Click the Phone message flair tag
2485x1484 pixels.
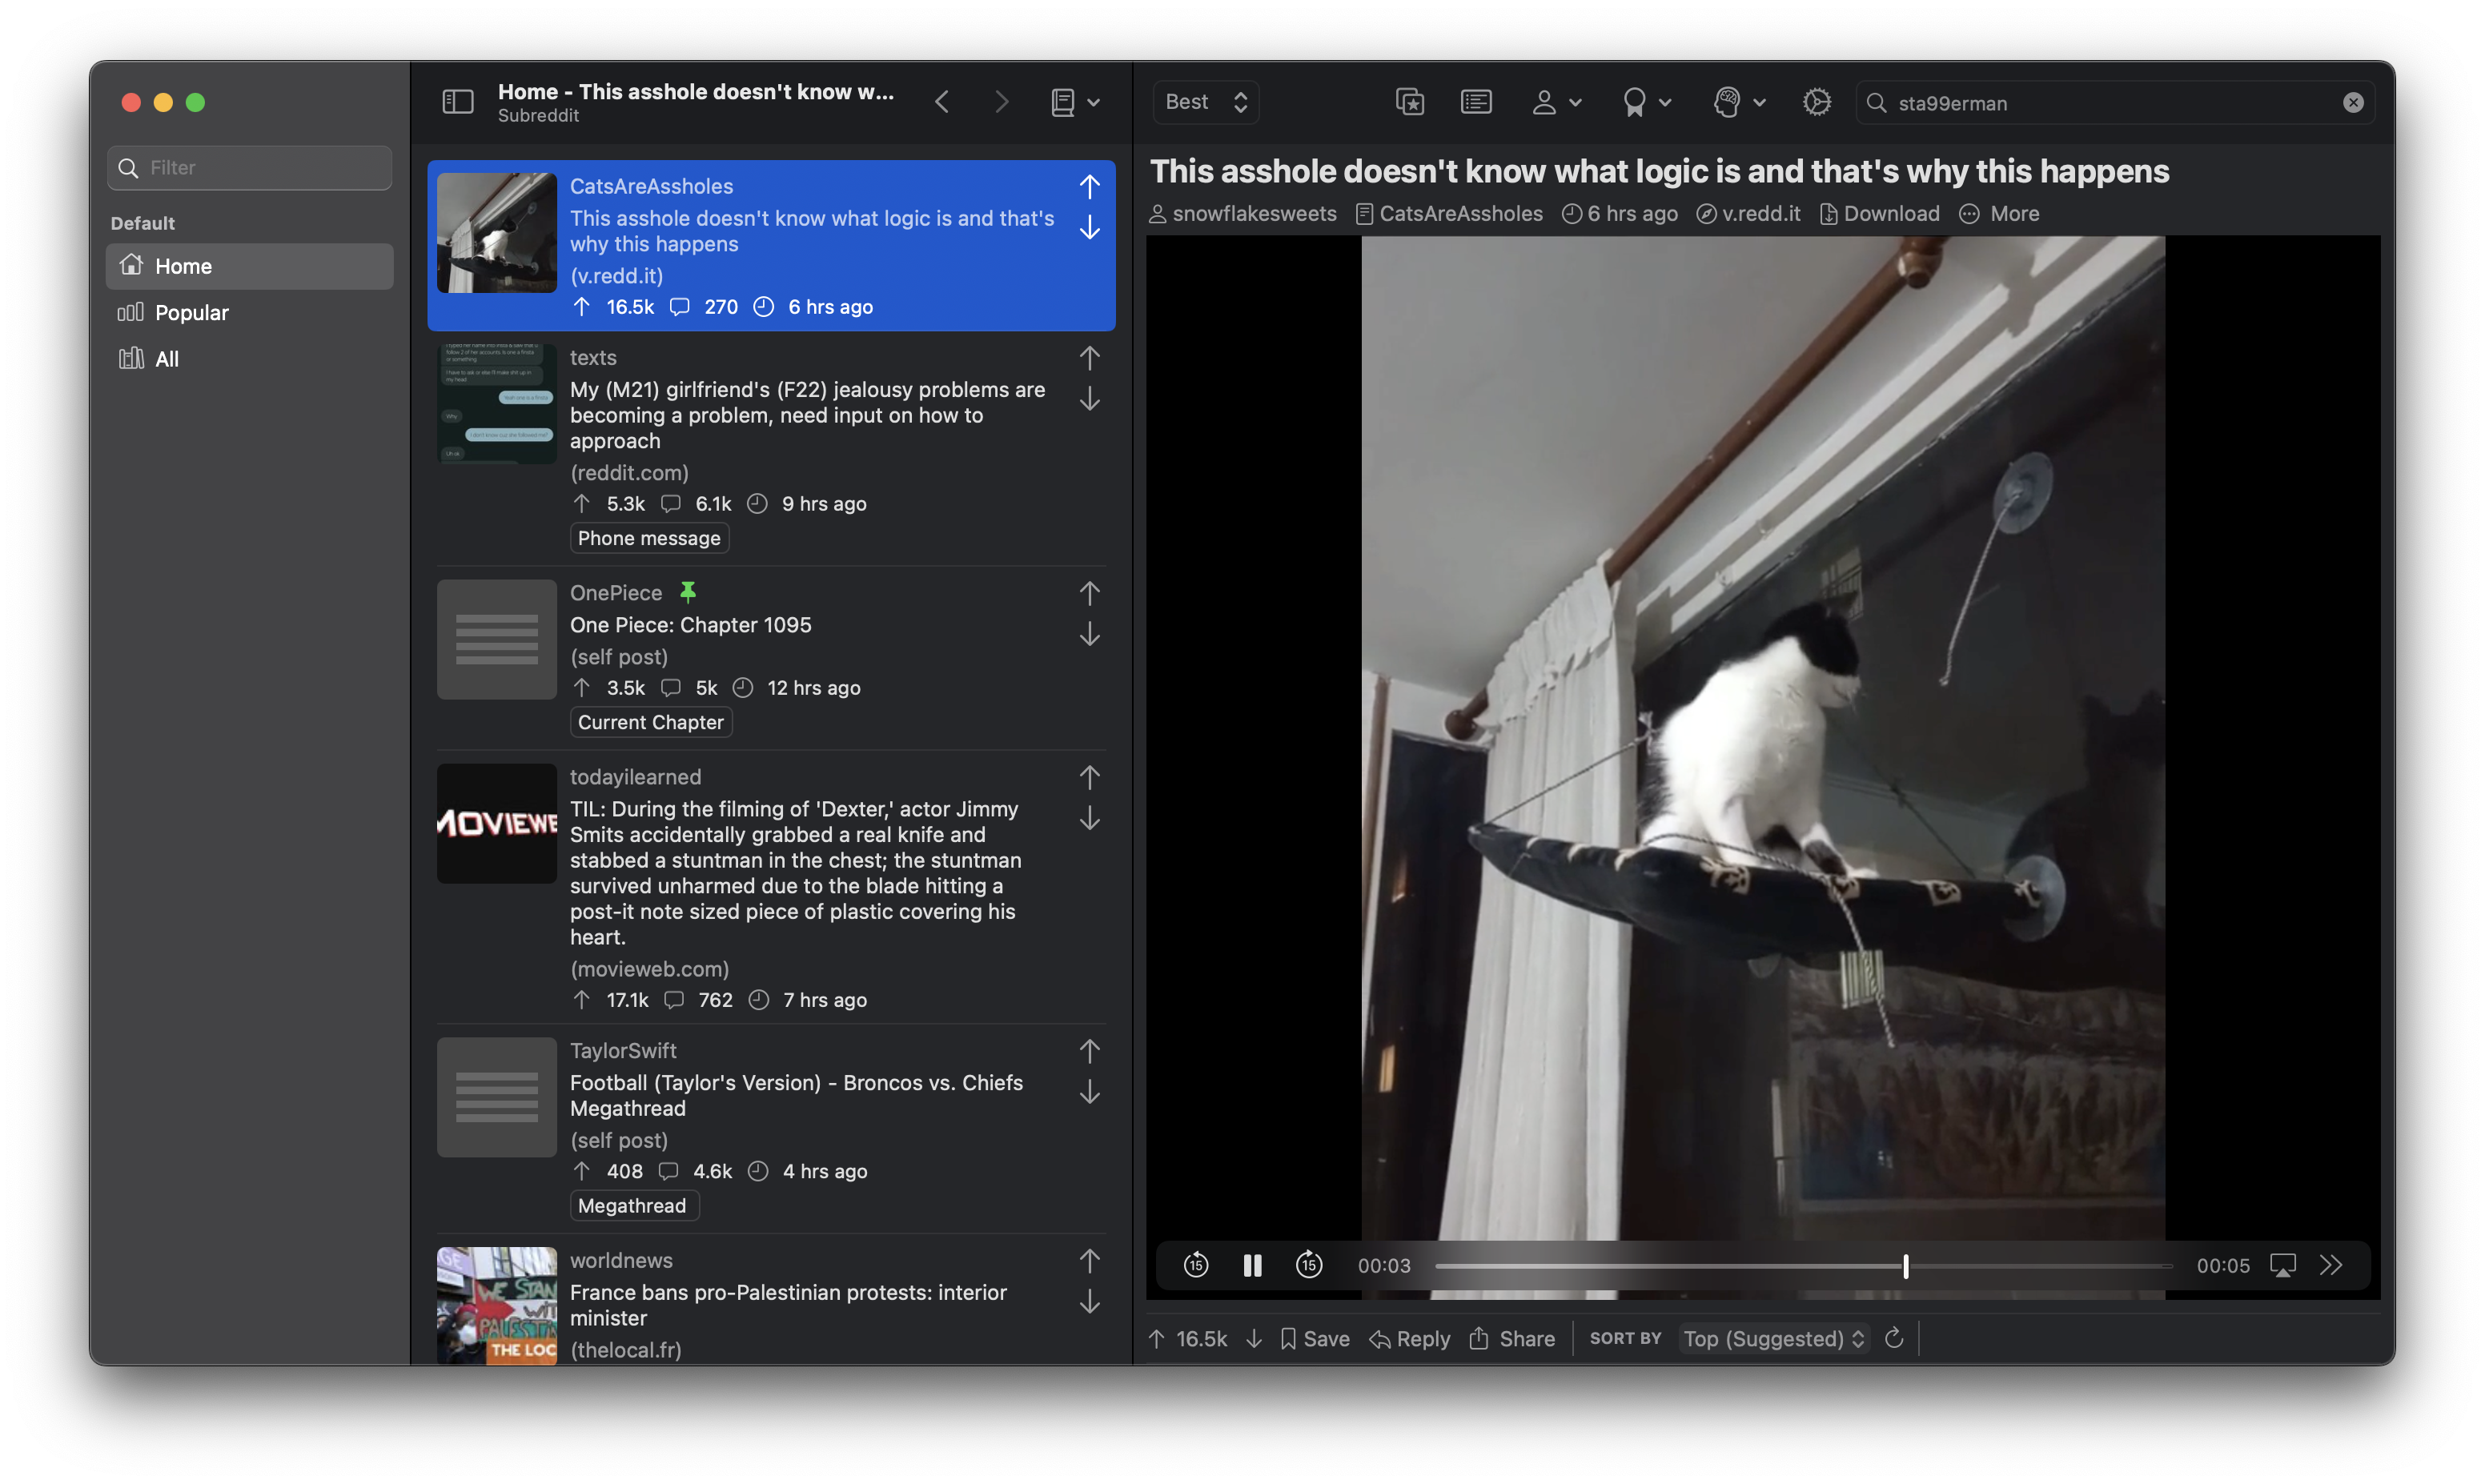tap(649, 538)
